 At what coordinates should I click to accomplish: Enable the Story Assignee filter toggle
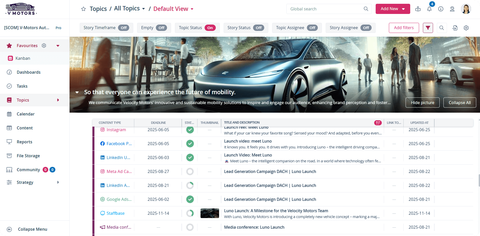click(366, 28)
